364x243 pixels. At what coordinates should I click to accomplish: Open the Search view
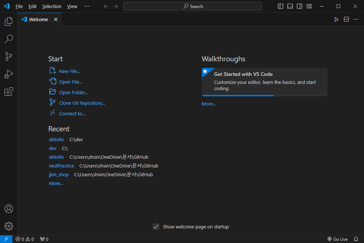(8, 39)
